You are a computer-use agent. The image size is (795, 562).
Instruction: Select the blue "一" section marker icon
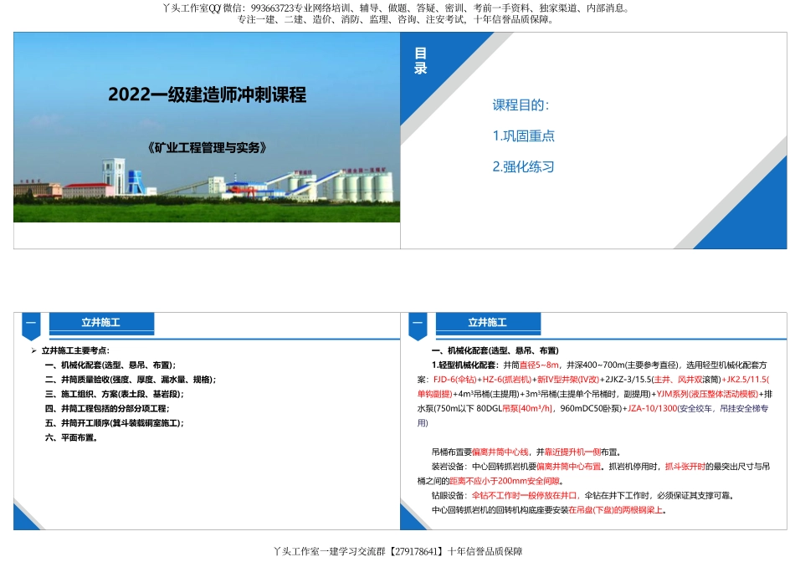point(32,323)
